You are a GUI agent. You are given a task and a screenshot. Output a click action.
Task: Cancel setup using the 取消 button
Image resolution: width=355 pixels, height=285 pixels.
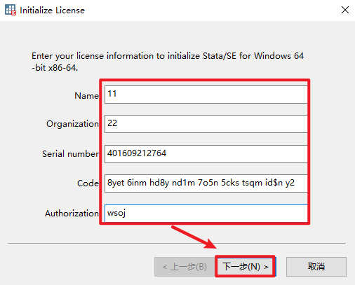pyautogui.click(x=316, y=267)
